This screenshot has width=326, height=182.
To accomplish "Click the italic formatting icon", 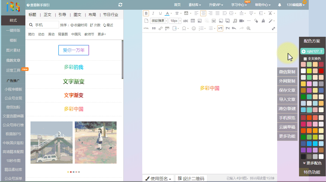I will pos(153,13).
